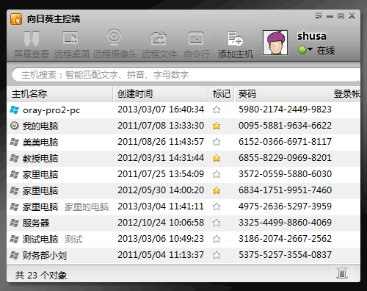Click code 0095-5881-9634-6622
The width and height of the screenshot is (367, 291).
285,126
